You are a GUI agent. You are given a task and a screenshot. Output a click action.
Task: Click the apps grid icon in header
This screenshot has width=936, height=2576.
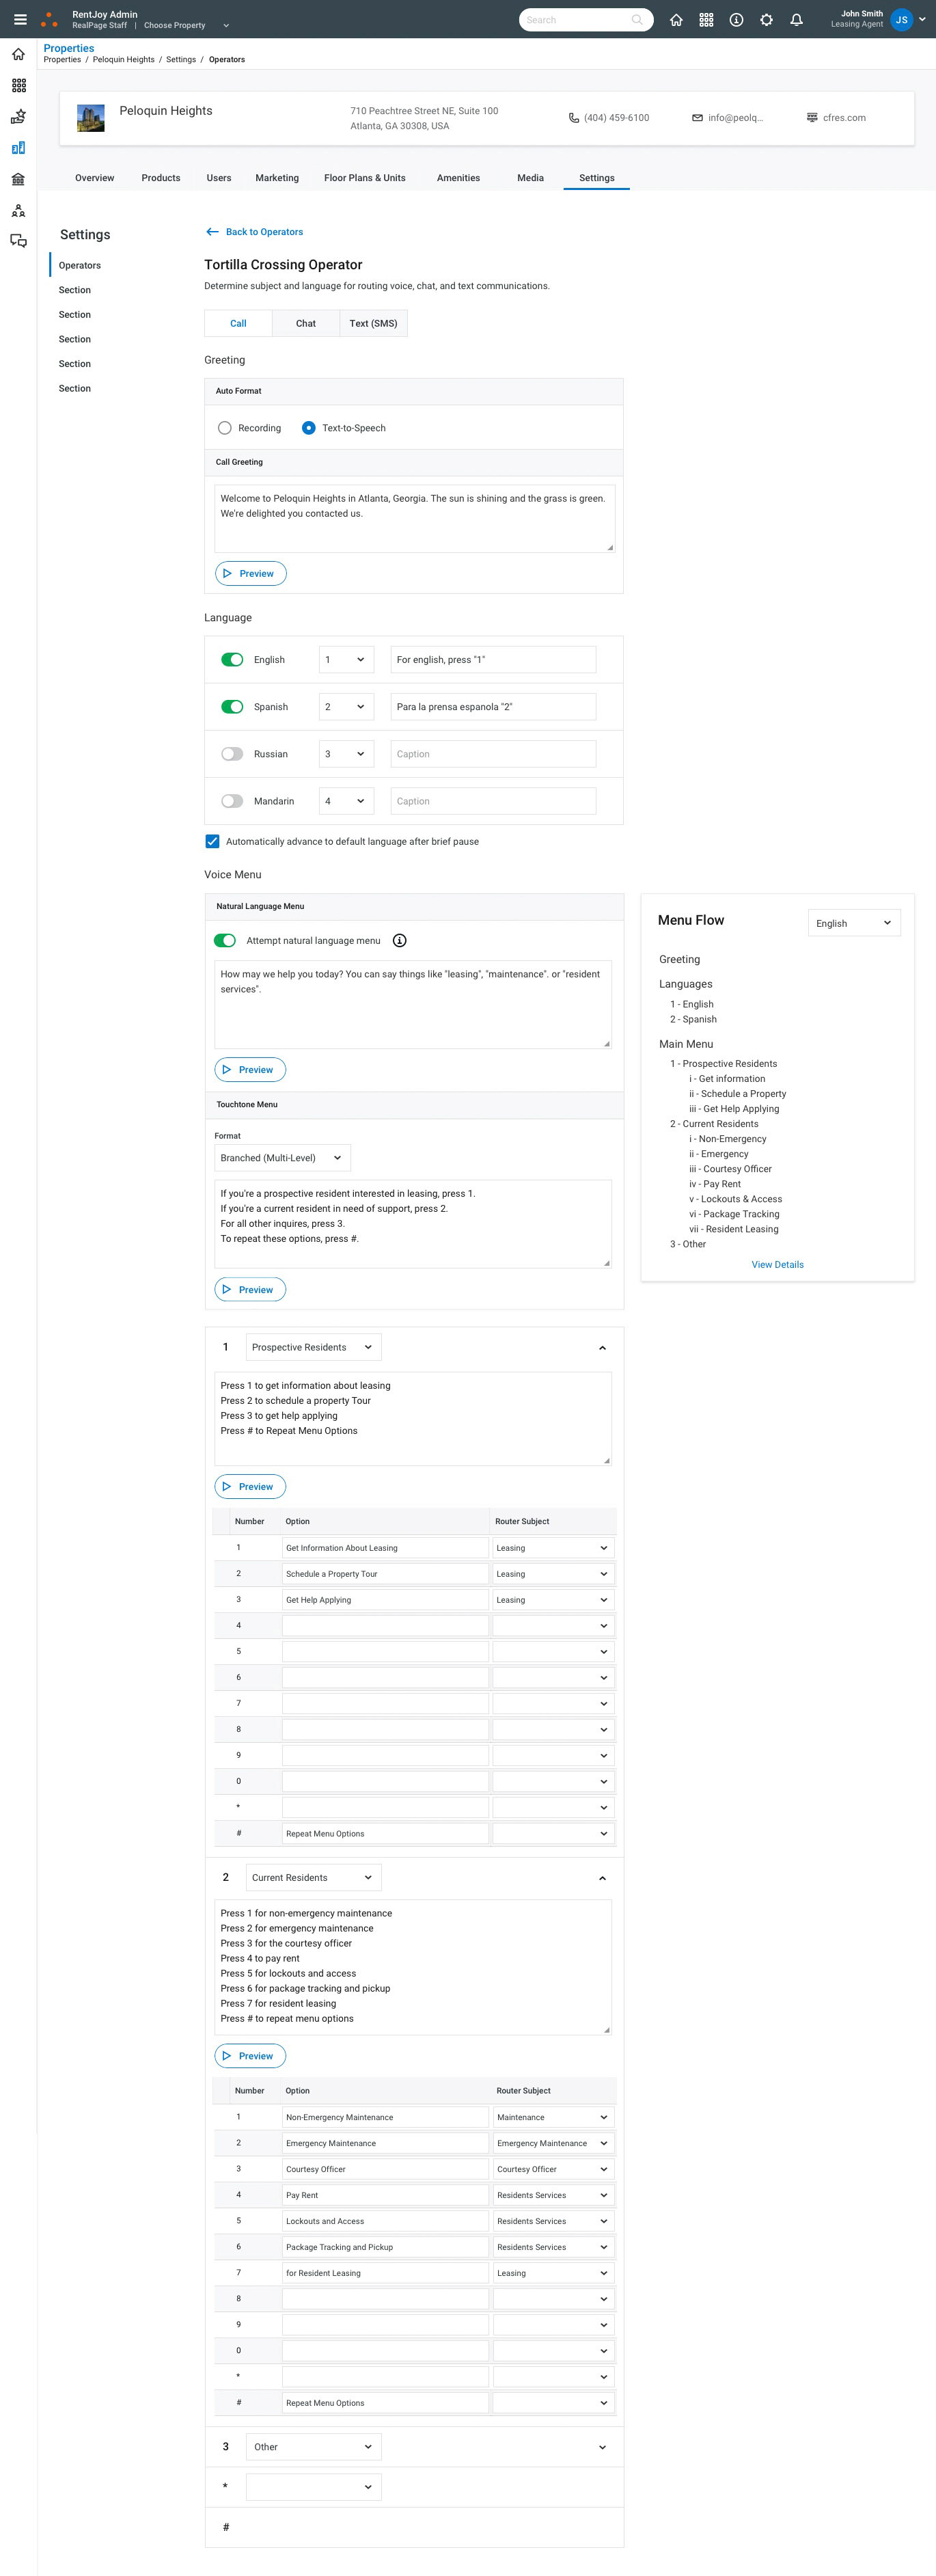(706, 20)
